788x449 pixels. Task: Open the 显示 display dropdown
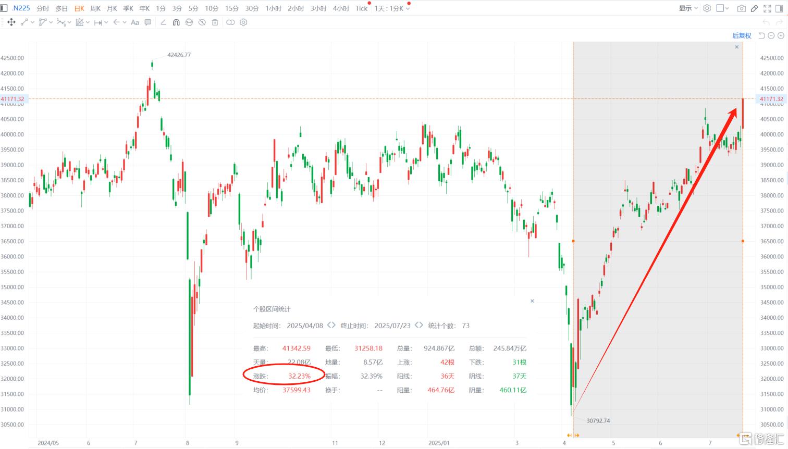coord(688,8)
